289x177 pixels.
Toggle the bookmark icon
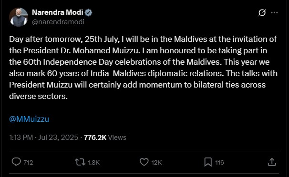coord(208,162)
